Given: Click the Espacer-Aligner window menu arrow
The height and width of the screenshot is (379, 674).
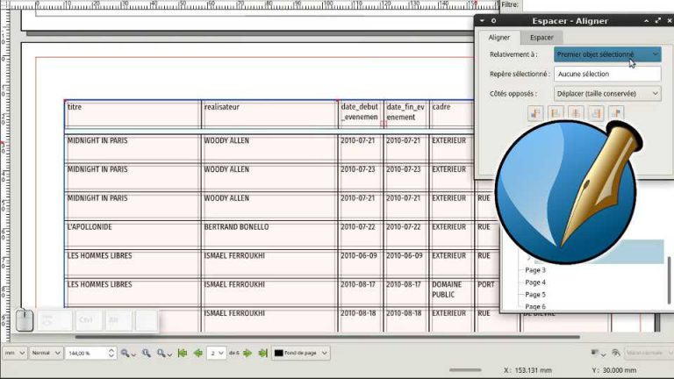Looking at the screenshot, I should coord(482,21).
